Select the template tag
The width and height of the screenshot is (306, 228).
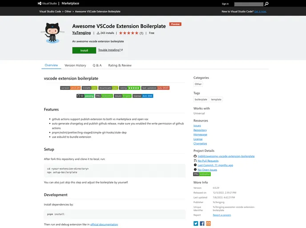click(216, 99)
